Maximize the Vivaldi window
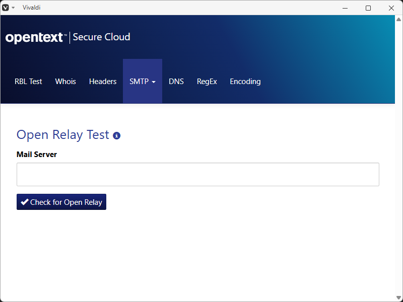403x302 pixels. (368, 8)
